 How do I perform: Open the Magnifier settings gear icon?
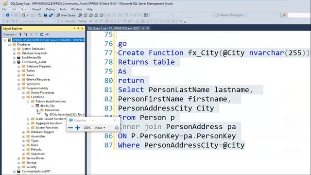pyautogui.click(x=117, y=128)
